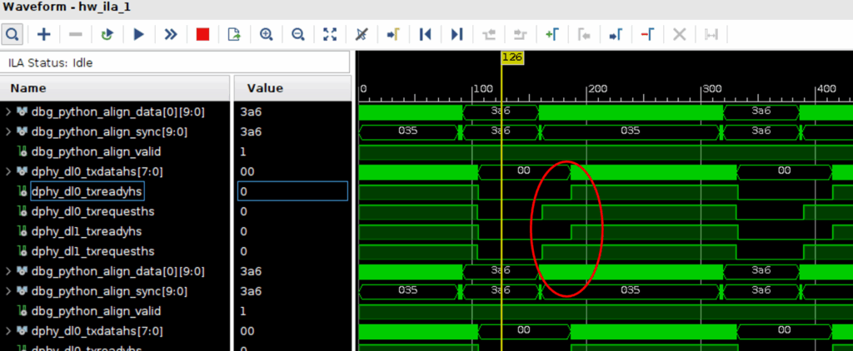Click the plus icon to add probes

[x=43, y=35]
